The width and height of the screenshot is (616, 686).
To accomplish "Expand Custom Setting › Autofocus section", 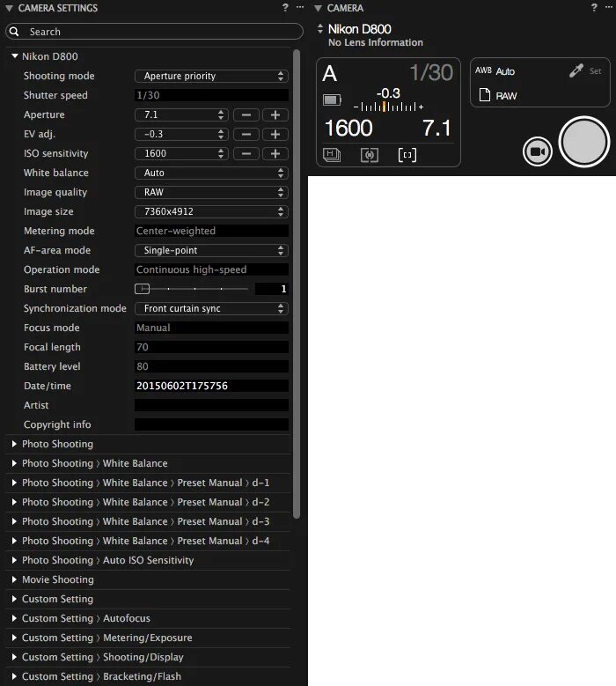I will (x=14, y=618).
